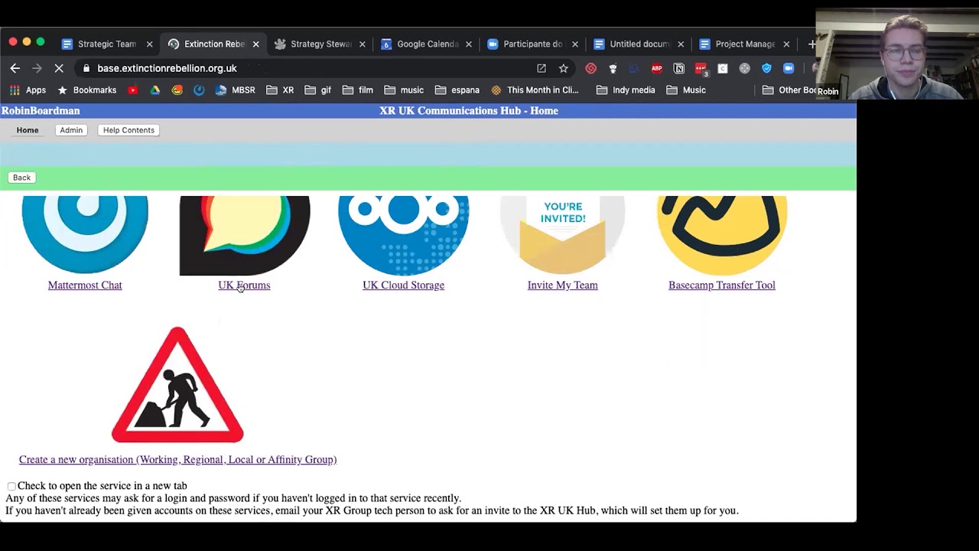Click the blue shield extension icon
The height and width of the screenshot is (551, 979).
tap(766, 68)
